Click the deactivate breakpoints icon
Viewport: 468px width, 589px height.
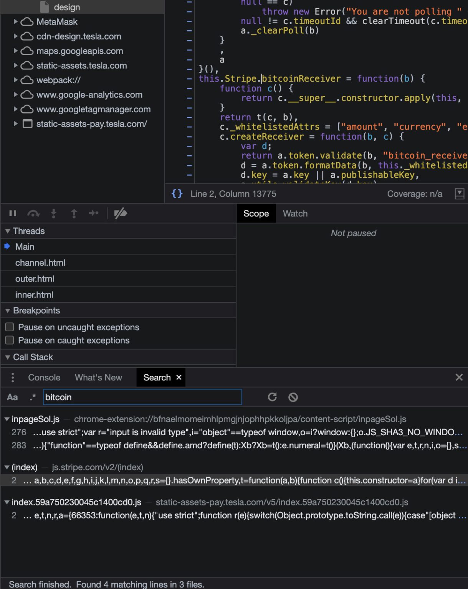pos(121,213)
